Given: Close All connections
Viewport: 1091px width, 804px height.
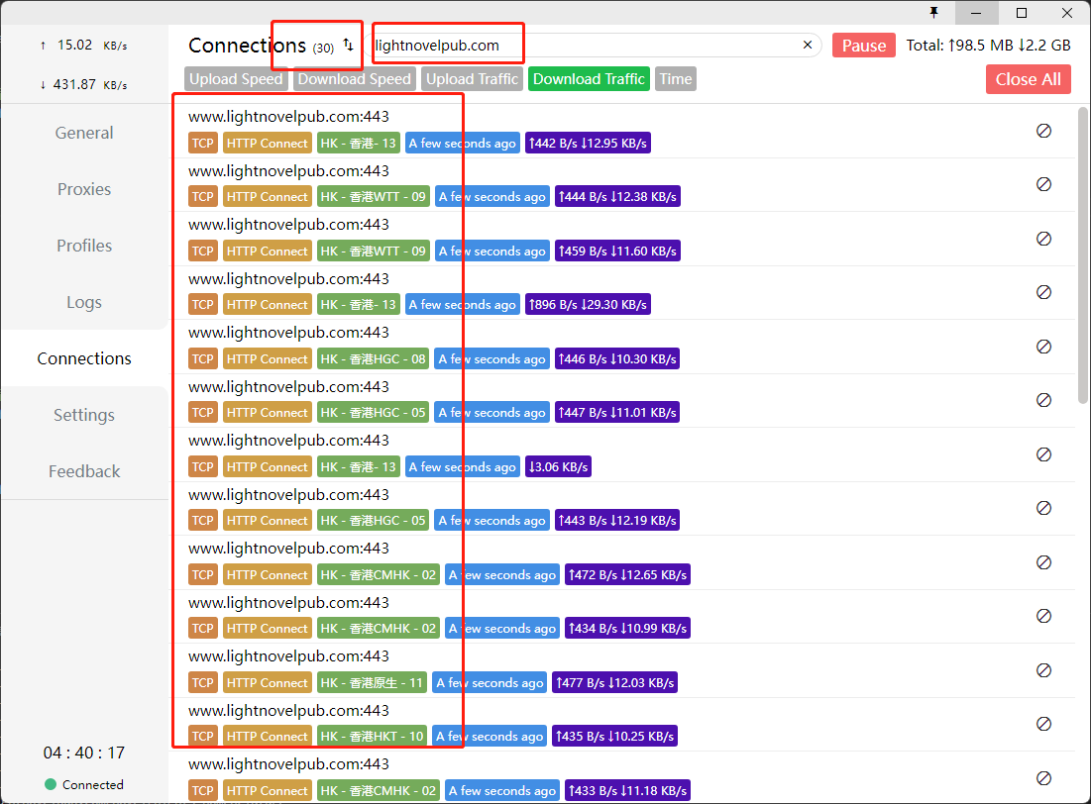Looking at the screenshot, I should (x=1028, y=79).
